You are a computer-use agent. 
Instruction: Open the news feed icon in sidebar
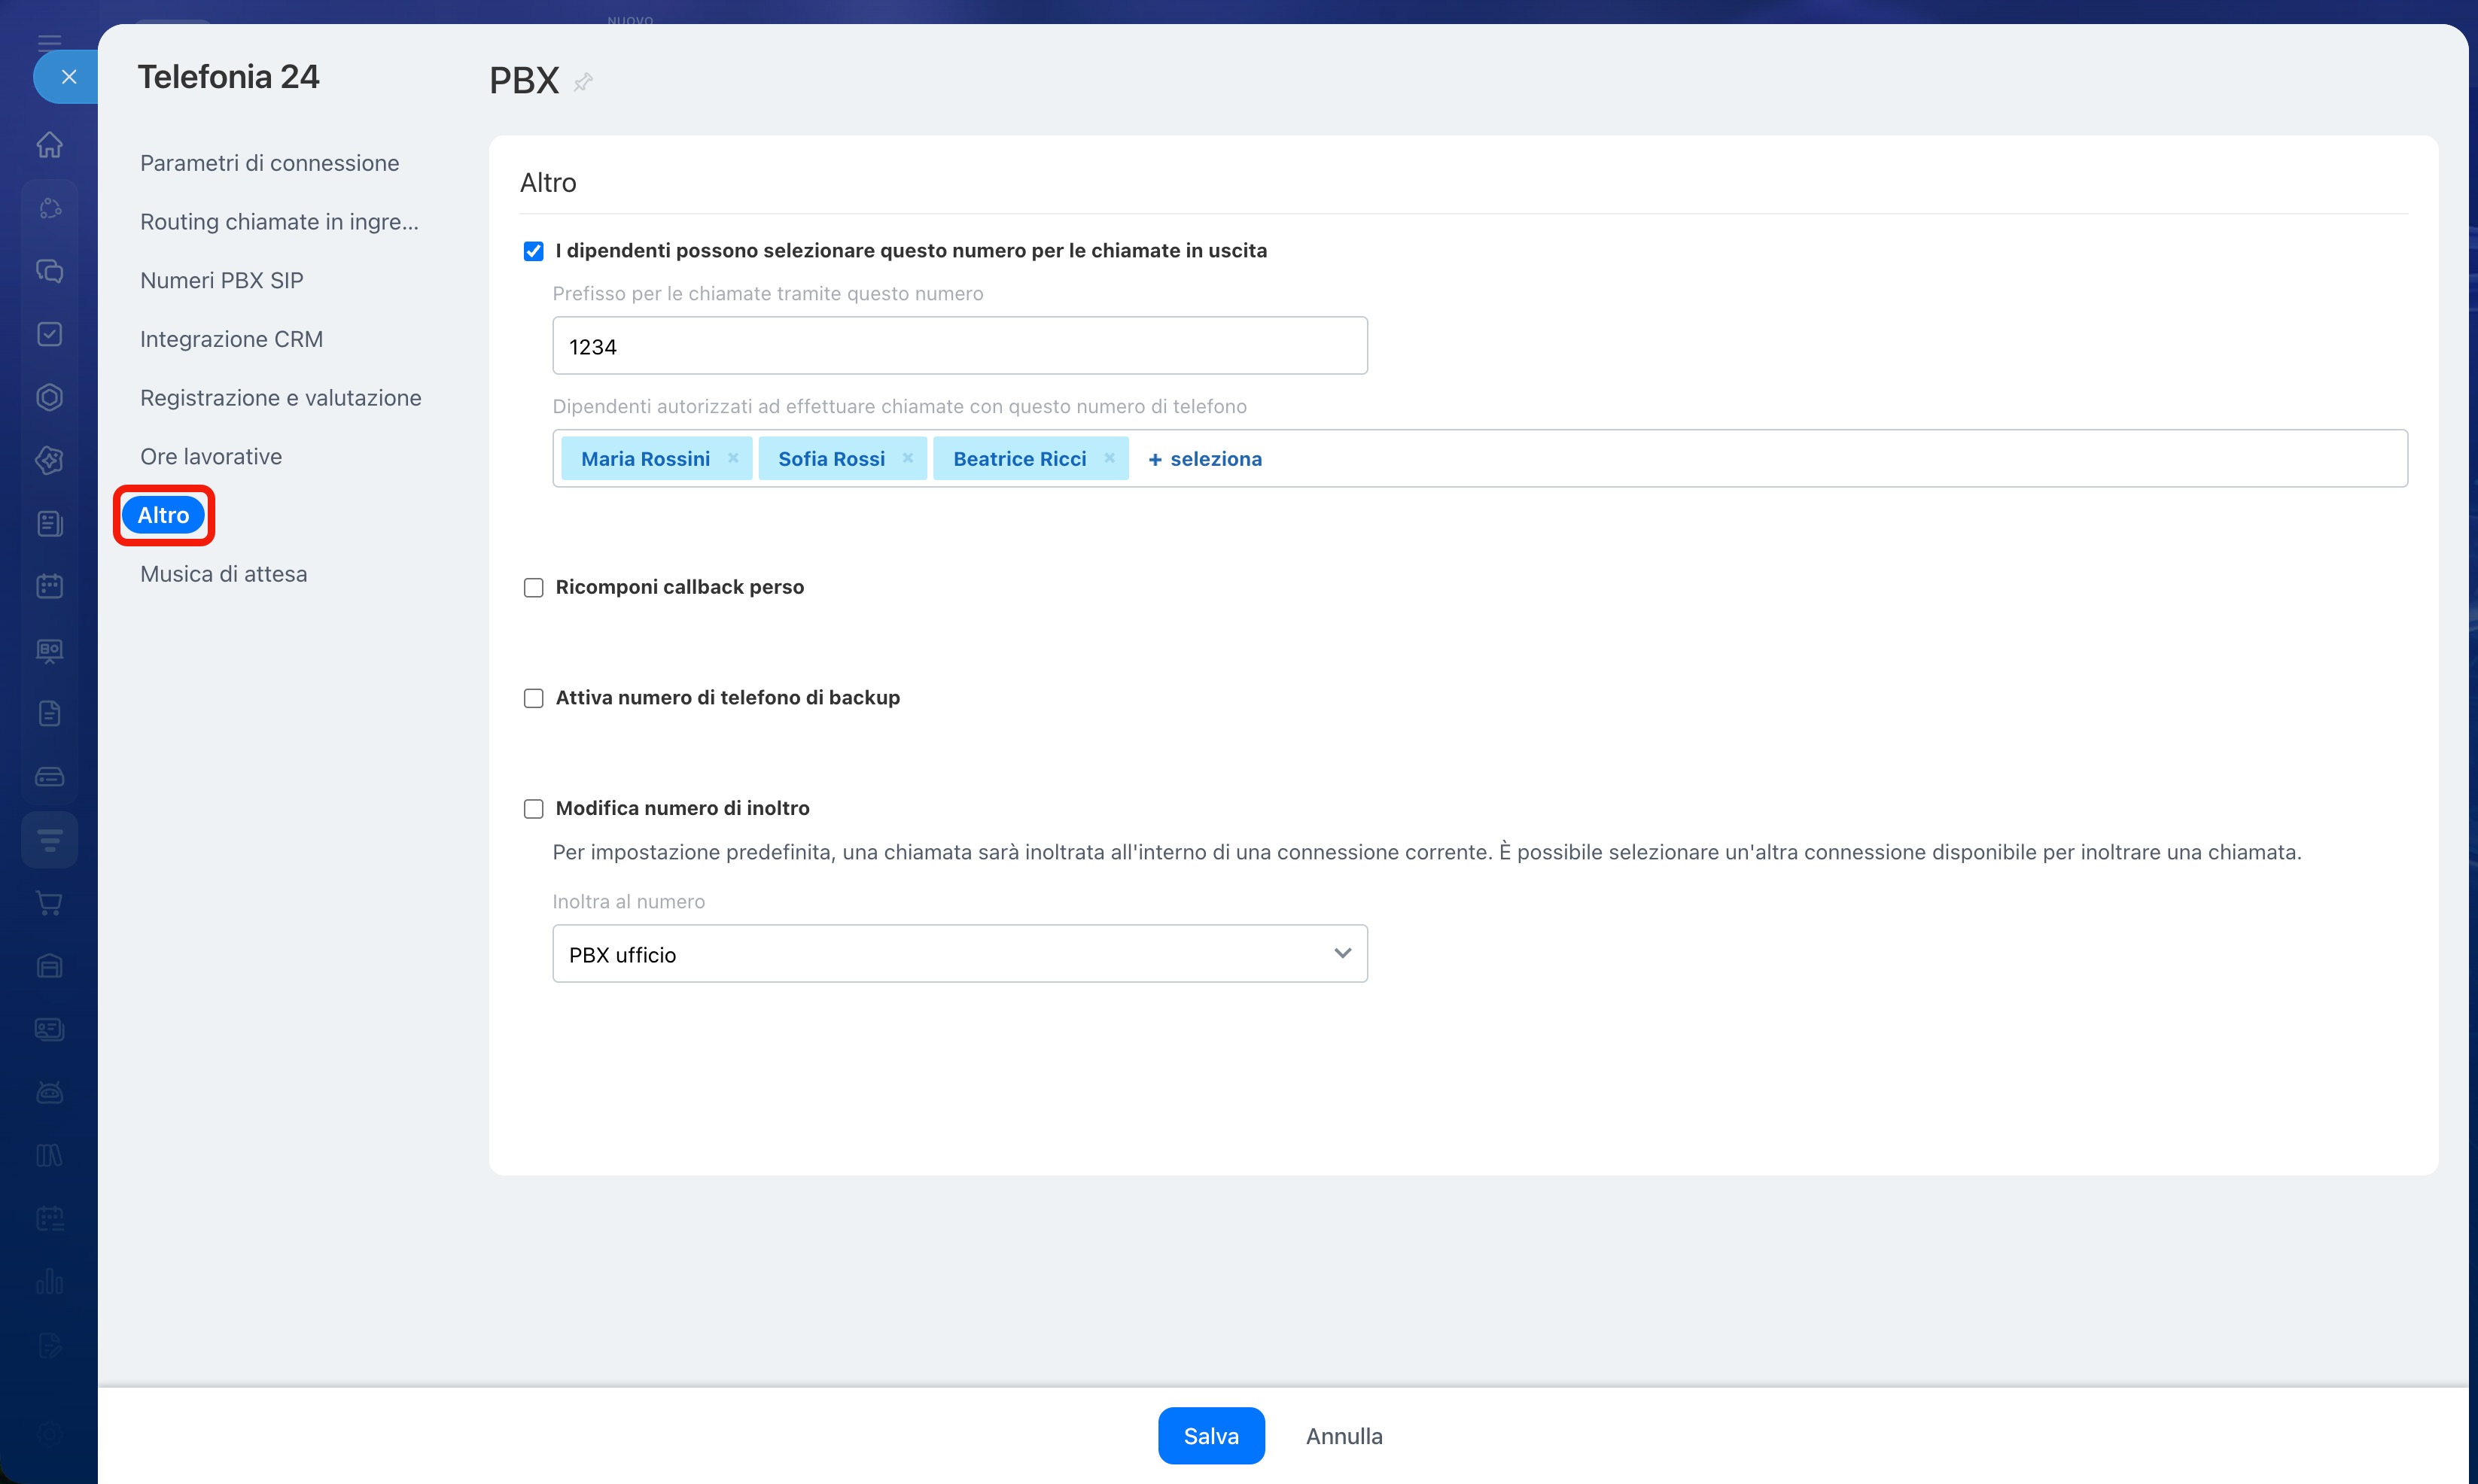coord(49,523)
